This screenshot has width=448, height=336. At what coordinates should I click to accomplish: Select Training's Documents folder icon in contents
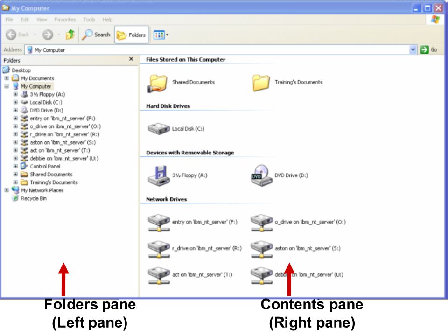[261, 83]
